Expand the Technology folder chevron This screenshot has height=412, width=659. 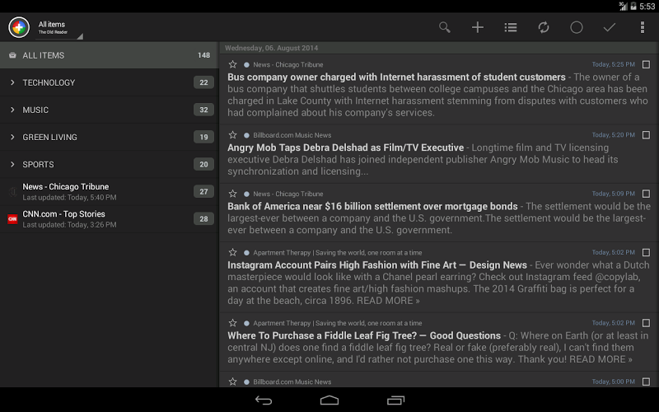[12, 82]
